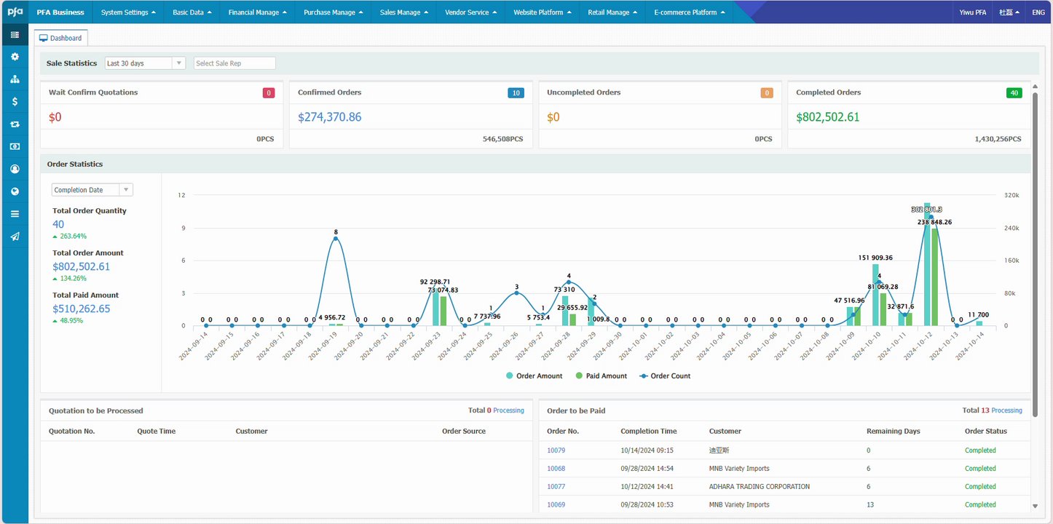The height and width of the screenshot is (524, 1053).
Task: Switch to the Dashboard tab
Action: 60,38
